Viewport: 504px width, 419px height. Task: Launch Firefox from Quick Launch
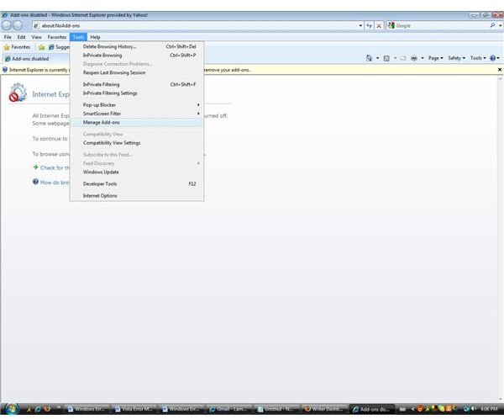pyautogui.click(x=47, y=409)
